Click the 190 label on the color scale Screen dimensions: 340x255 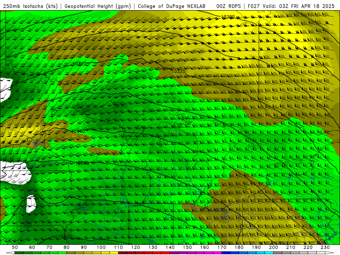coord(256,247)
